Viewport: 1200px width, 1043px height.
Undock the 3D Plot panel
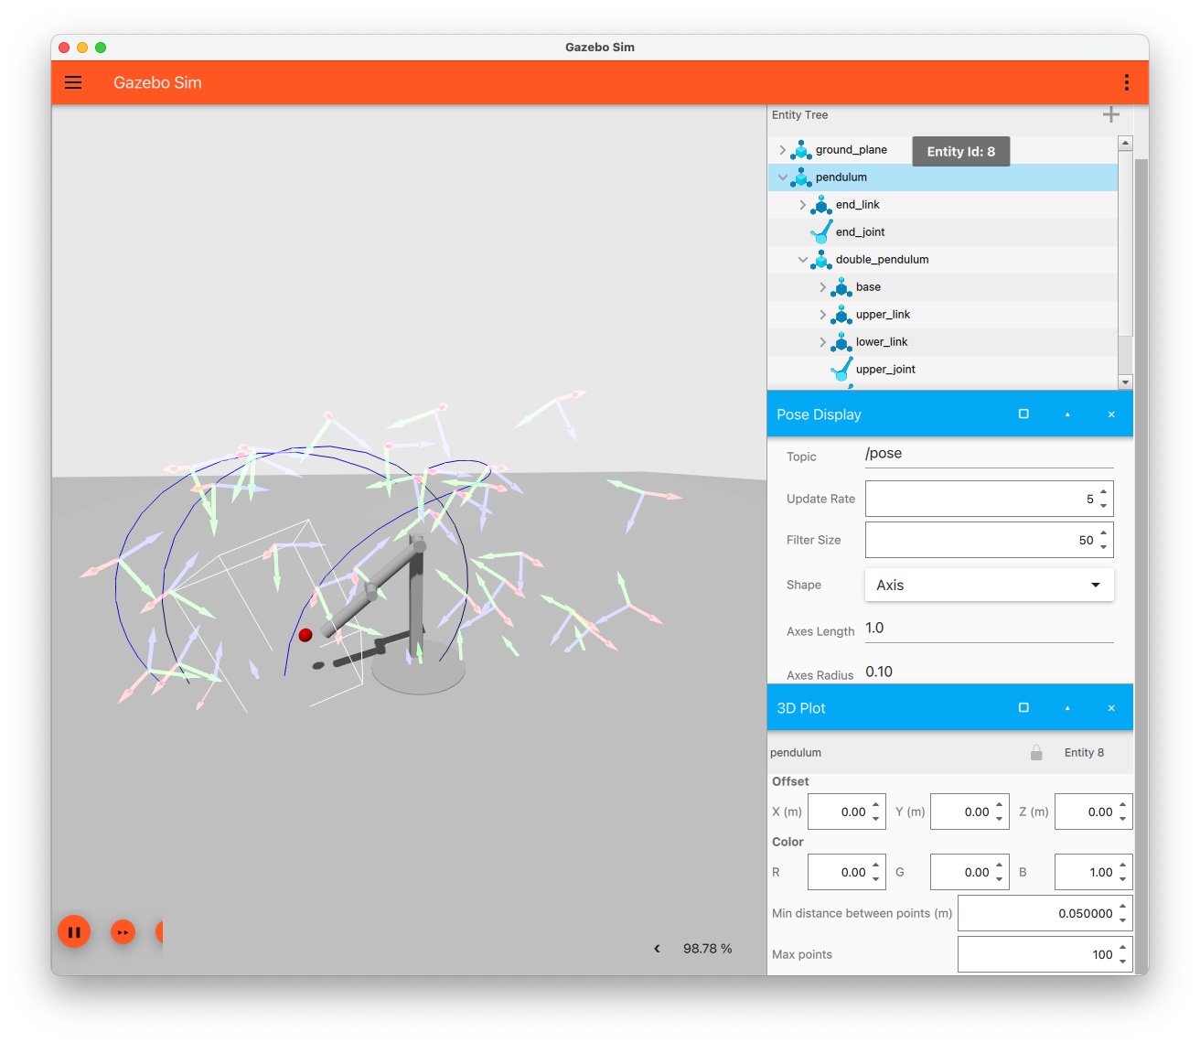point(1023,708)
